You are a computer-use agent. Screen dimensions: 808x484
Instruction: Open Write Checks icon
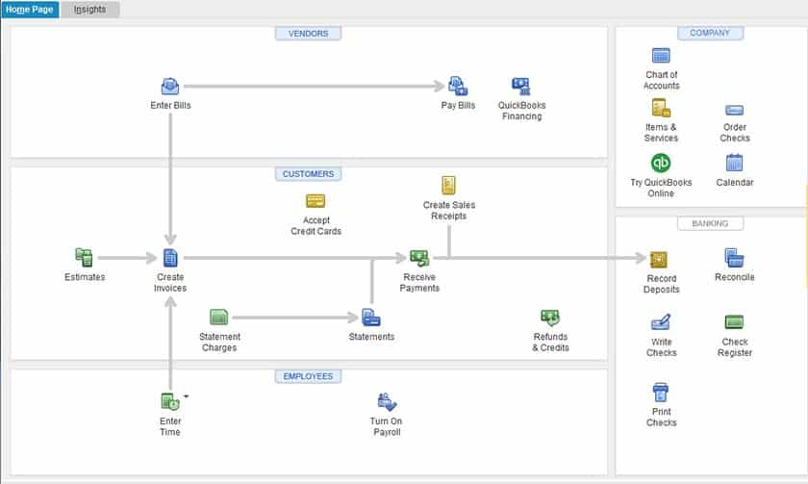(661, 322)
